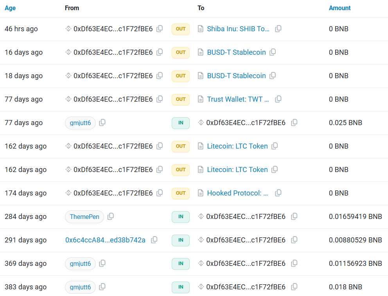Copy ThemePen address icon
This screenshot has width=388, height=296.
click(110, 216)
